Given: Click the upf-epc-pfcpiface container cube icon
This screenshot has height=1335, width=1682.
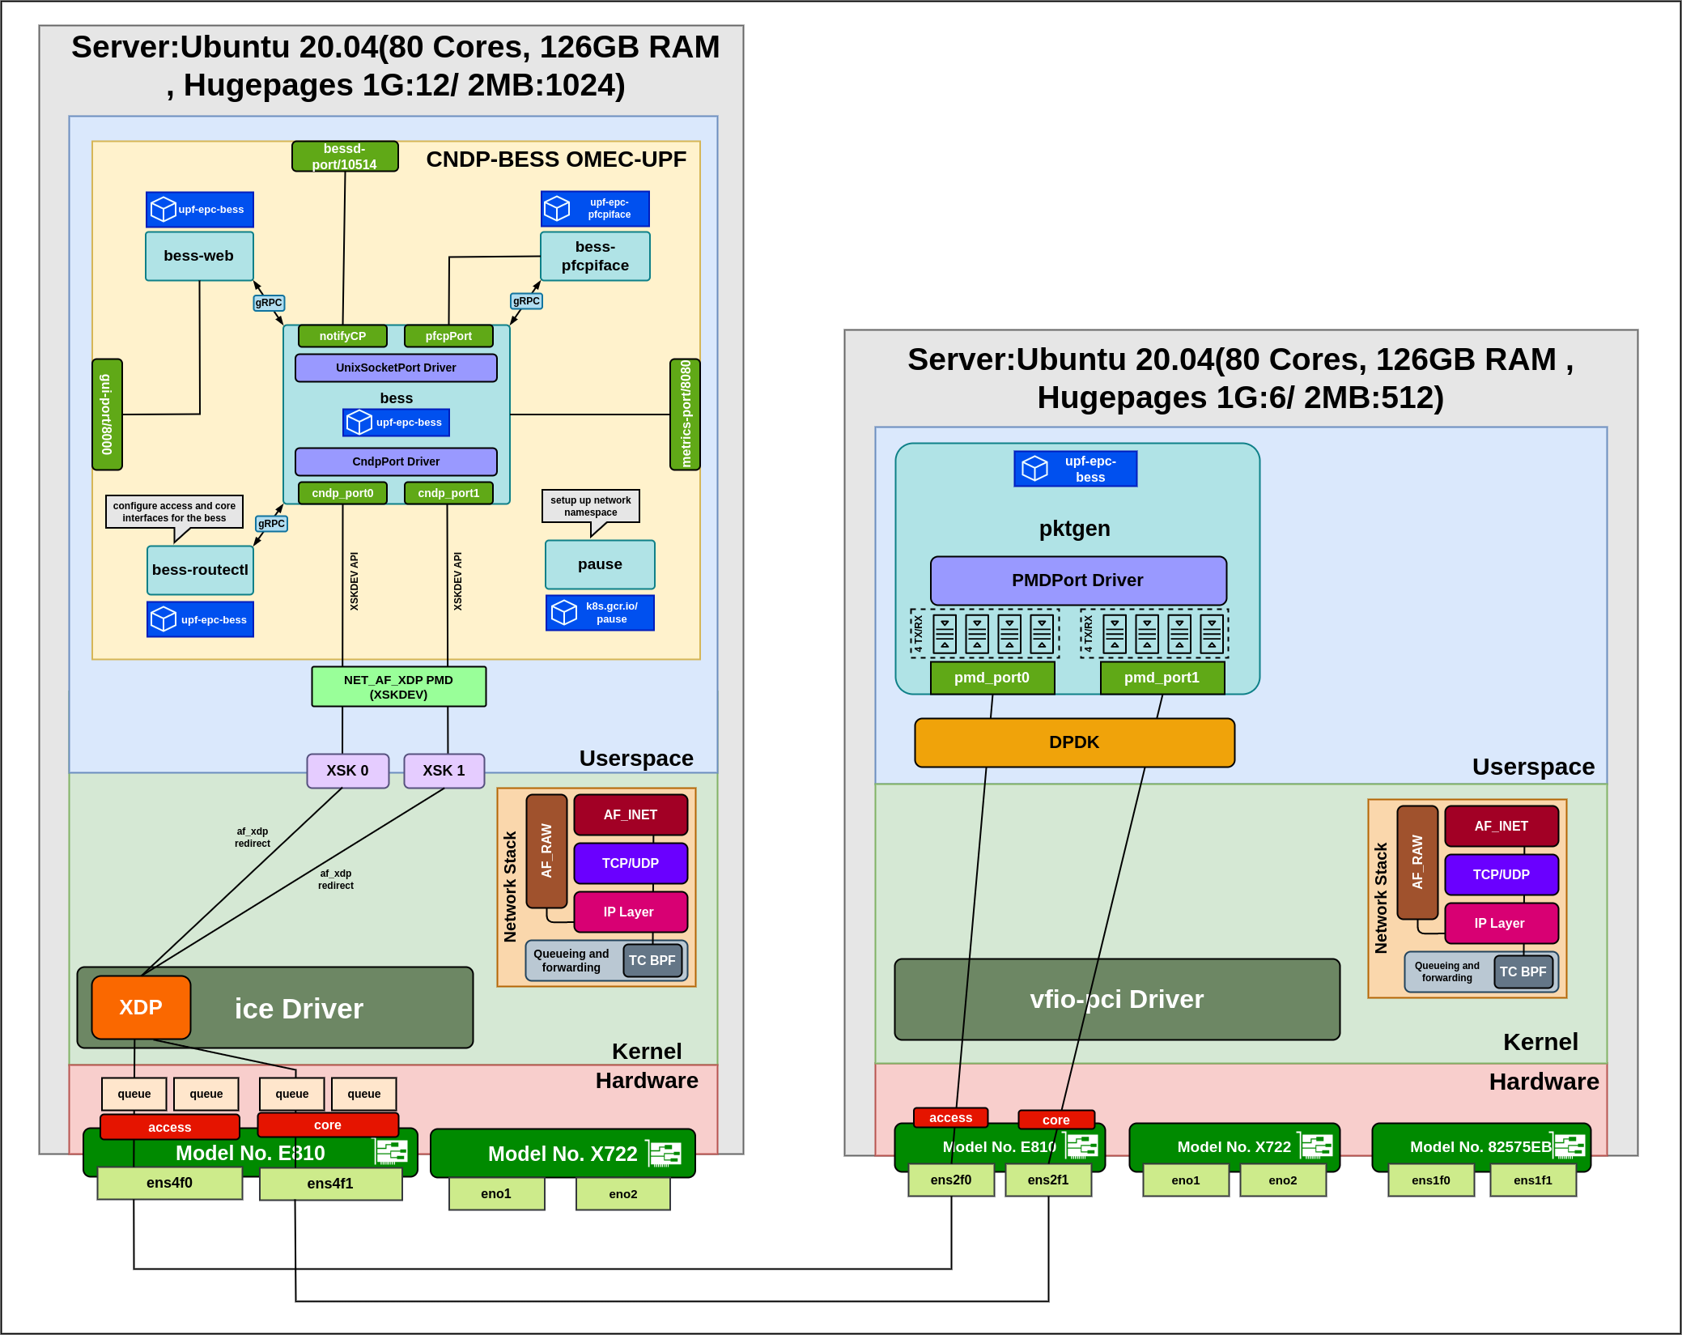Looking at the screenshot, I should (557, 209).
